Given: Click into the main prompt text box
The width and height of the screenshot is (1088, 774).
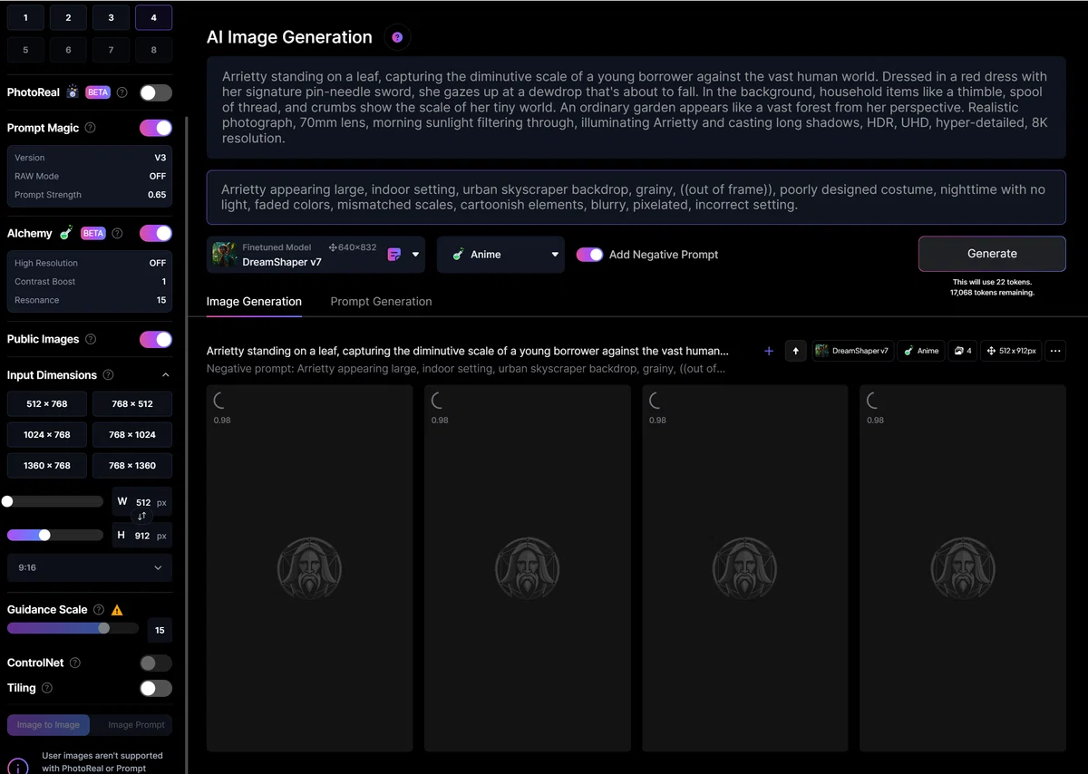Looking at the screenshot, I should coord(636,108).
